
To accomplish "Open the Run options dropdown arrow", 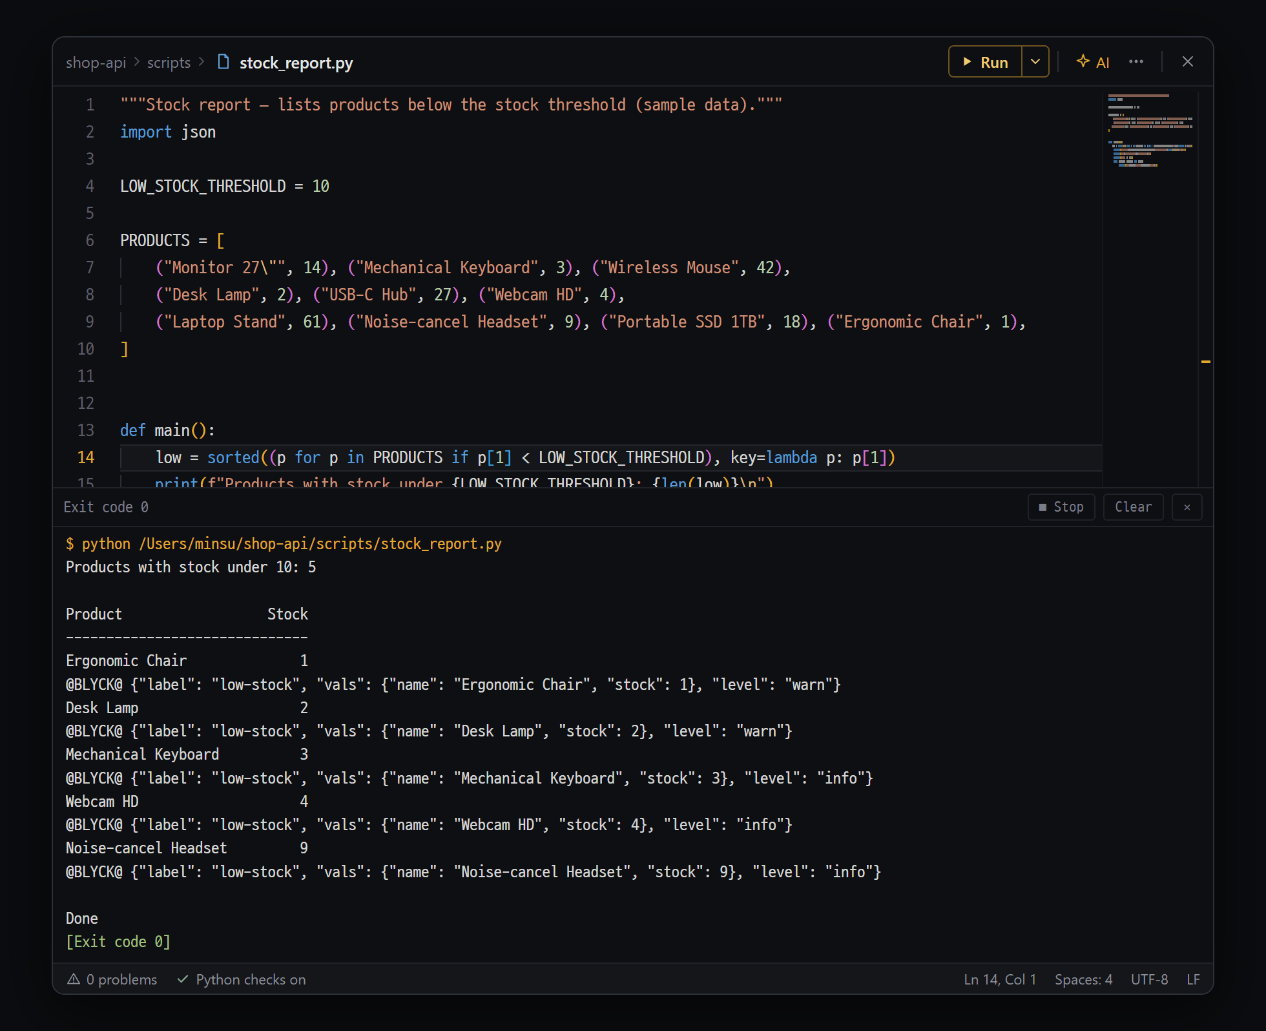I will click(1035, 62).
